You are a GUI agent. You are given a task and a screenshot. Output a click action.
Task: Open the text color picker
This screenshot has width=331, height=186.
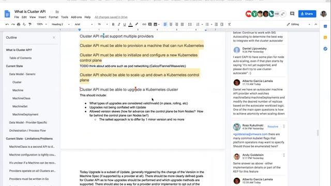pos(130,24)
